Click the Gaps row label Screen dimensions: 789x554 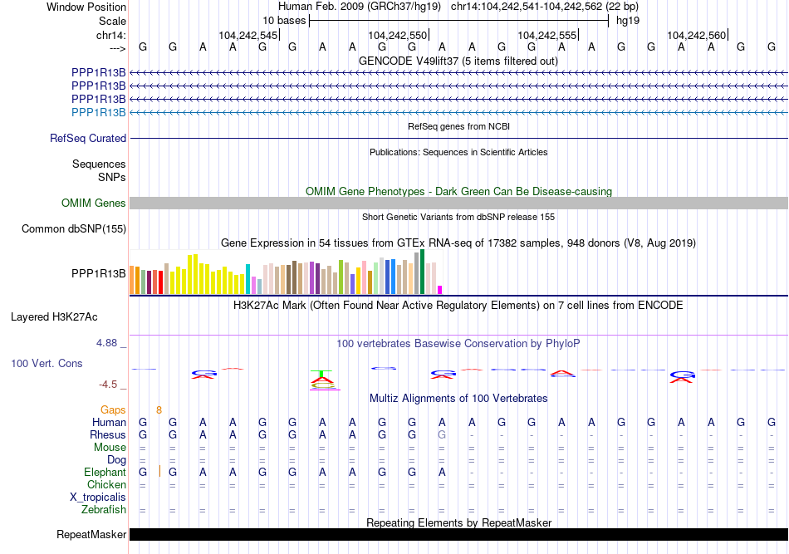113,409
